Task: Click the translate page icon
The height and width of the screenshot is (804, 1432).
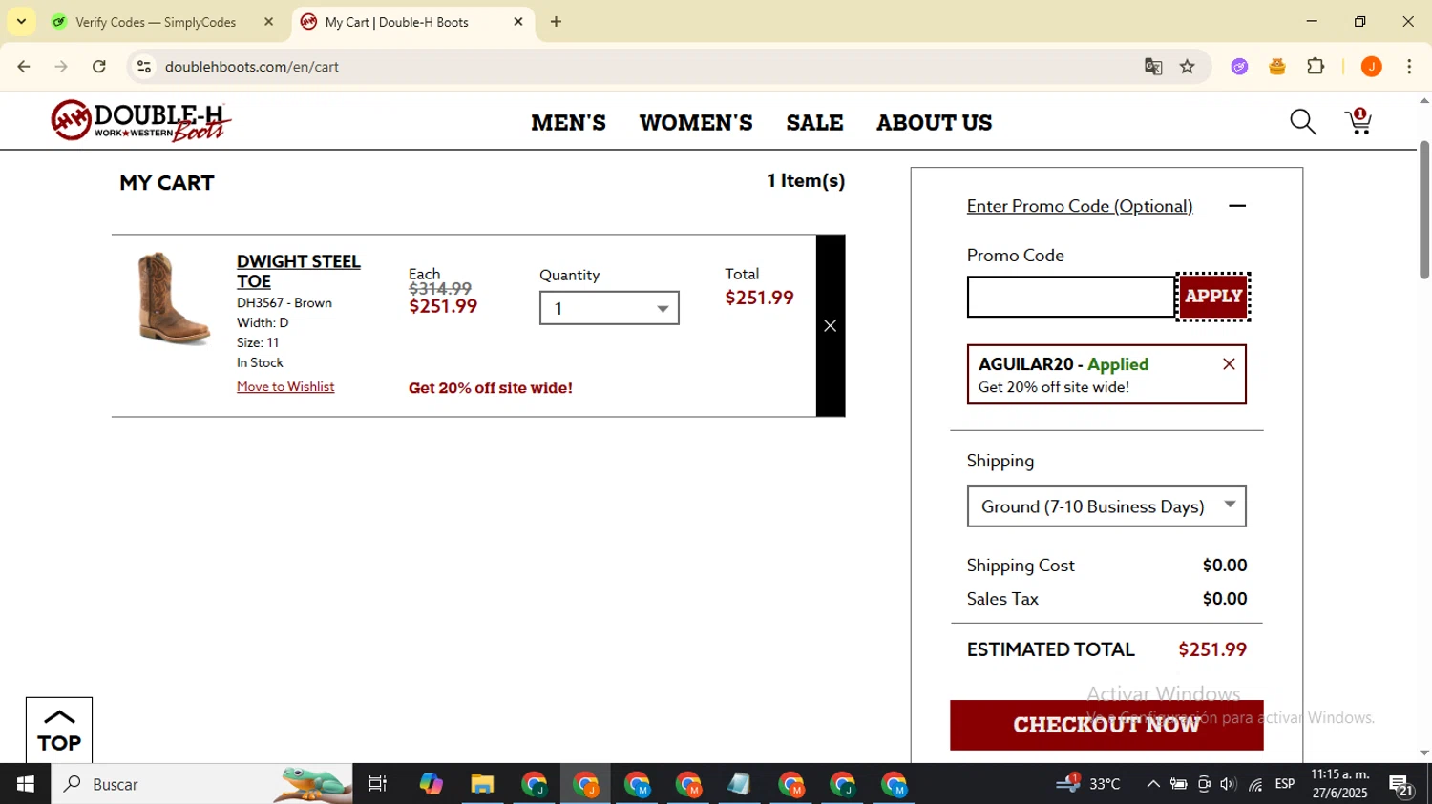Action: 1153,67
